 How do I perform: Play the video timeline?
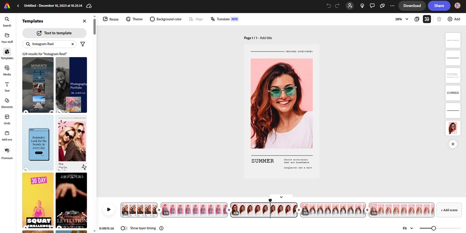click(108, 209)
